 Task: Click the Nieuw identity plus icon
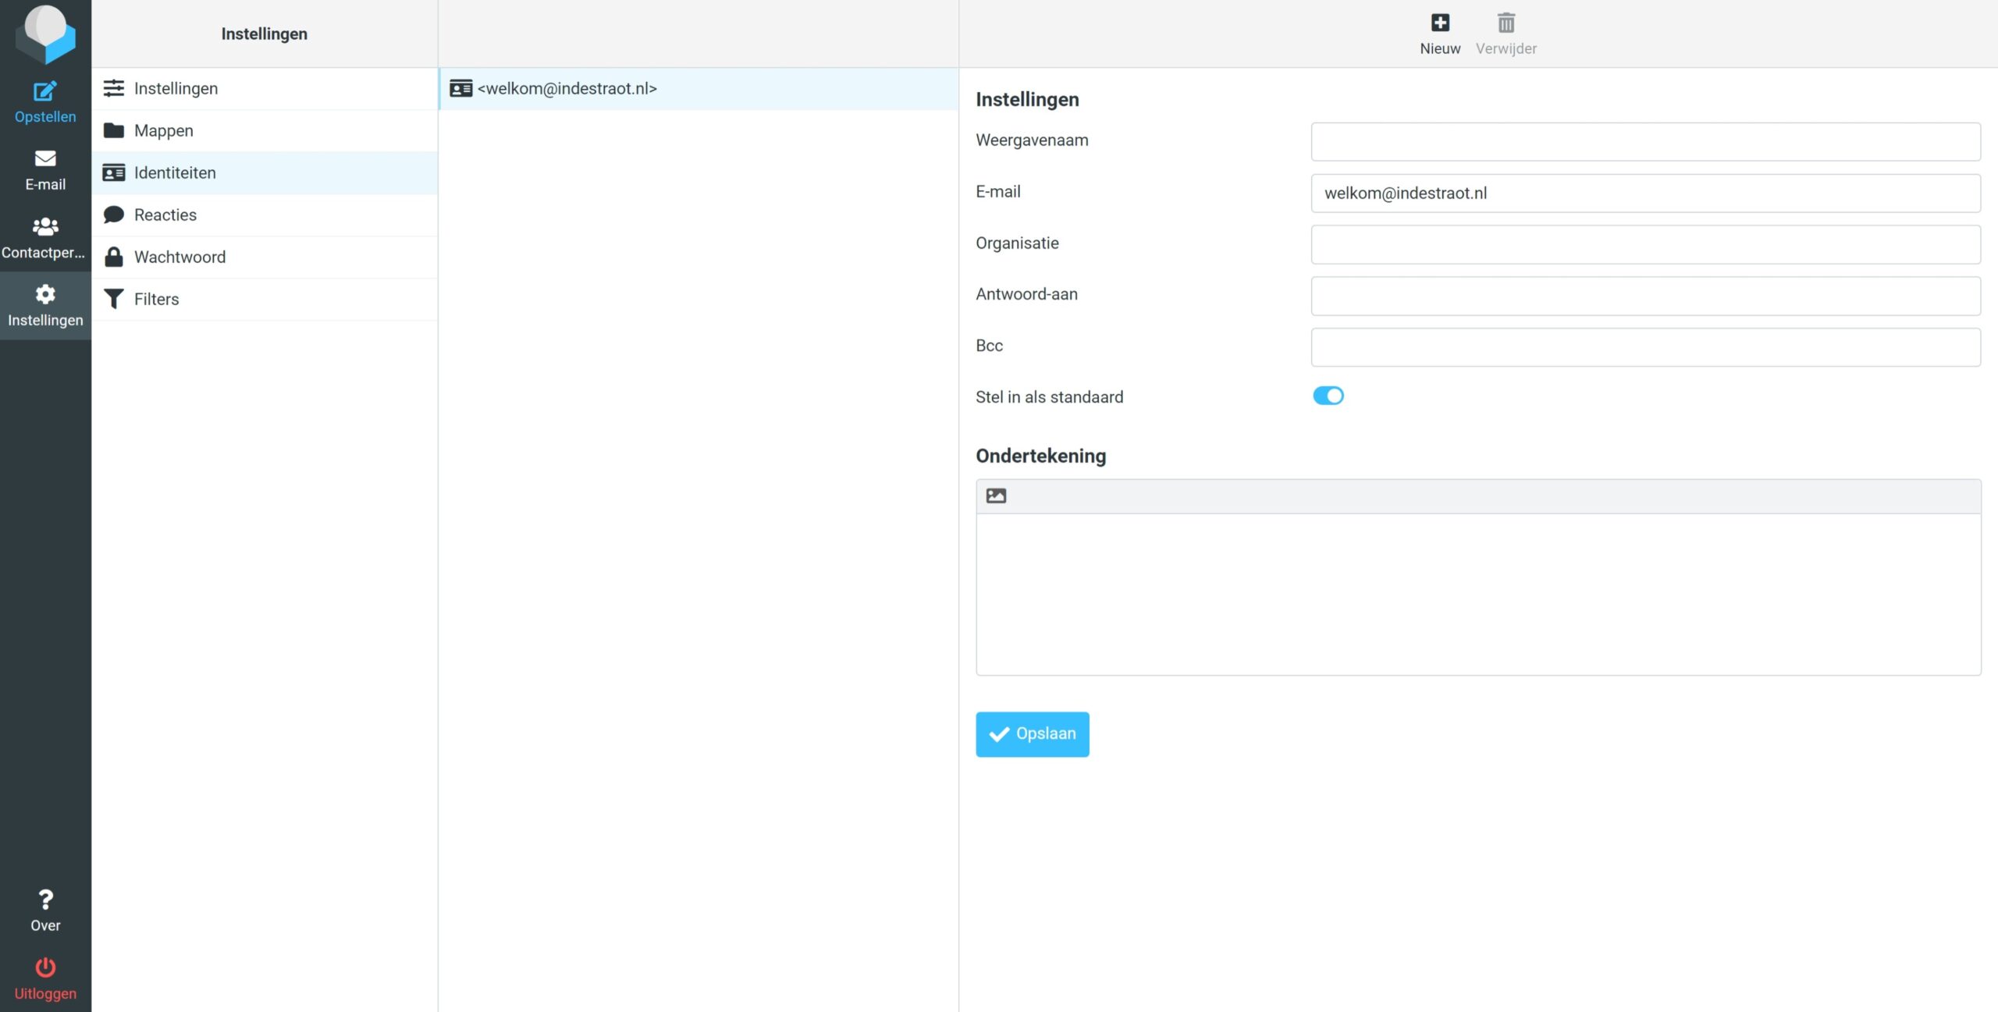pos(1440,23)
